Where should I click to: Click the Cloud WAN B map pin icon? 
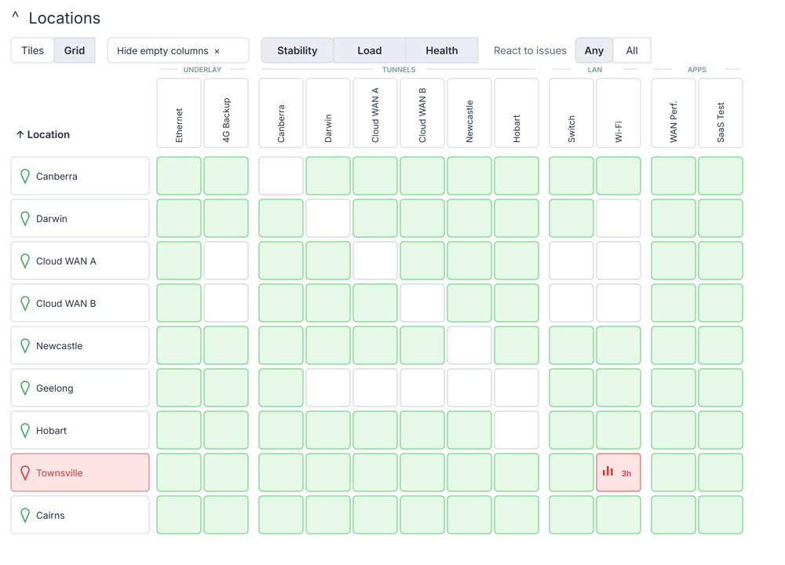(25, 303)
